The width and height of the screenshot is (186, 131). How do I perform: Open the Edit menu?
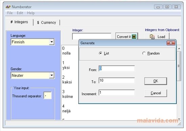pyautogui.click(x=20, y=13)
